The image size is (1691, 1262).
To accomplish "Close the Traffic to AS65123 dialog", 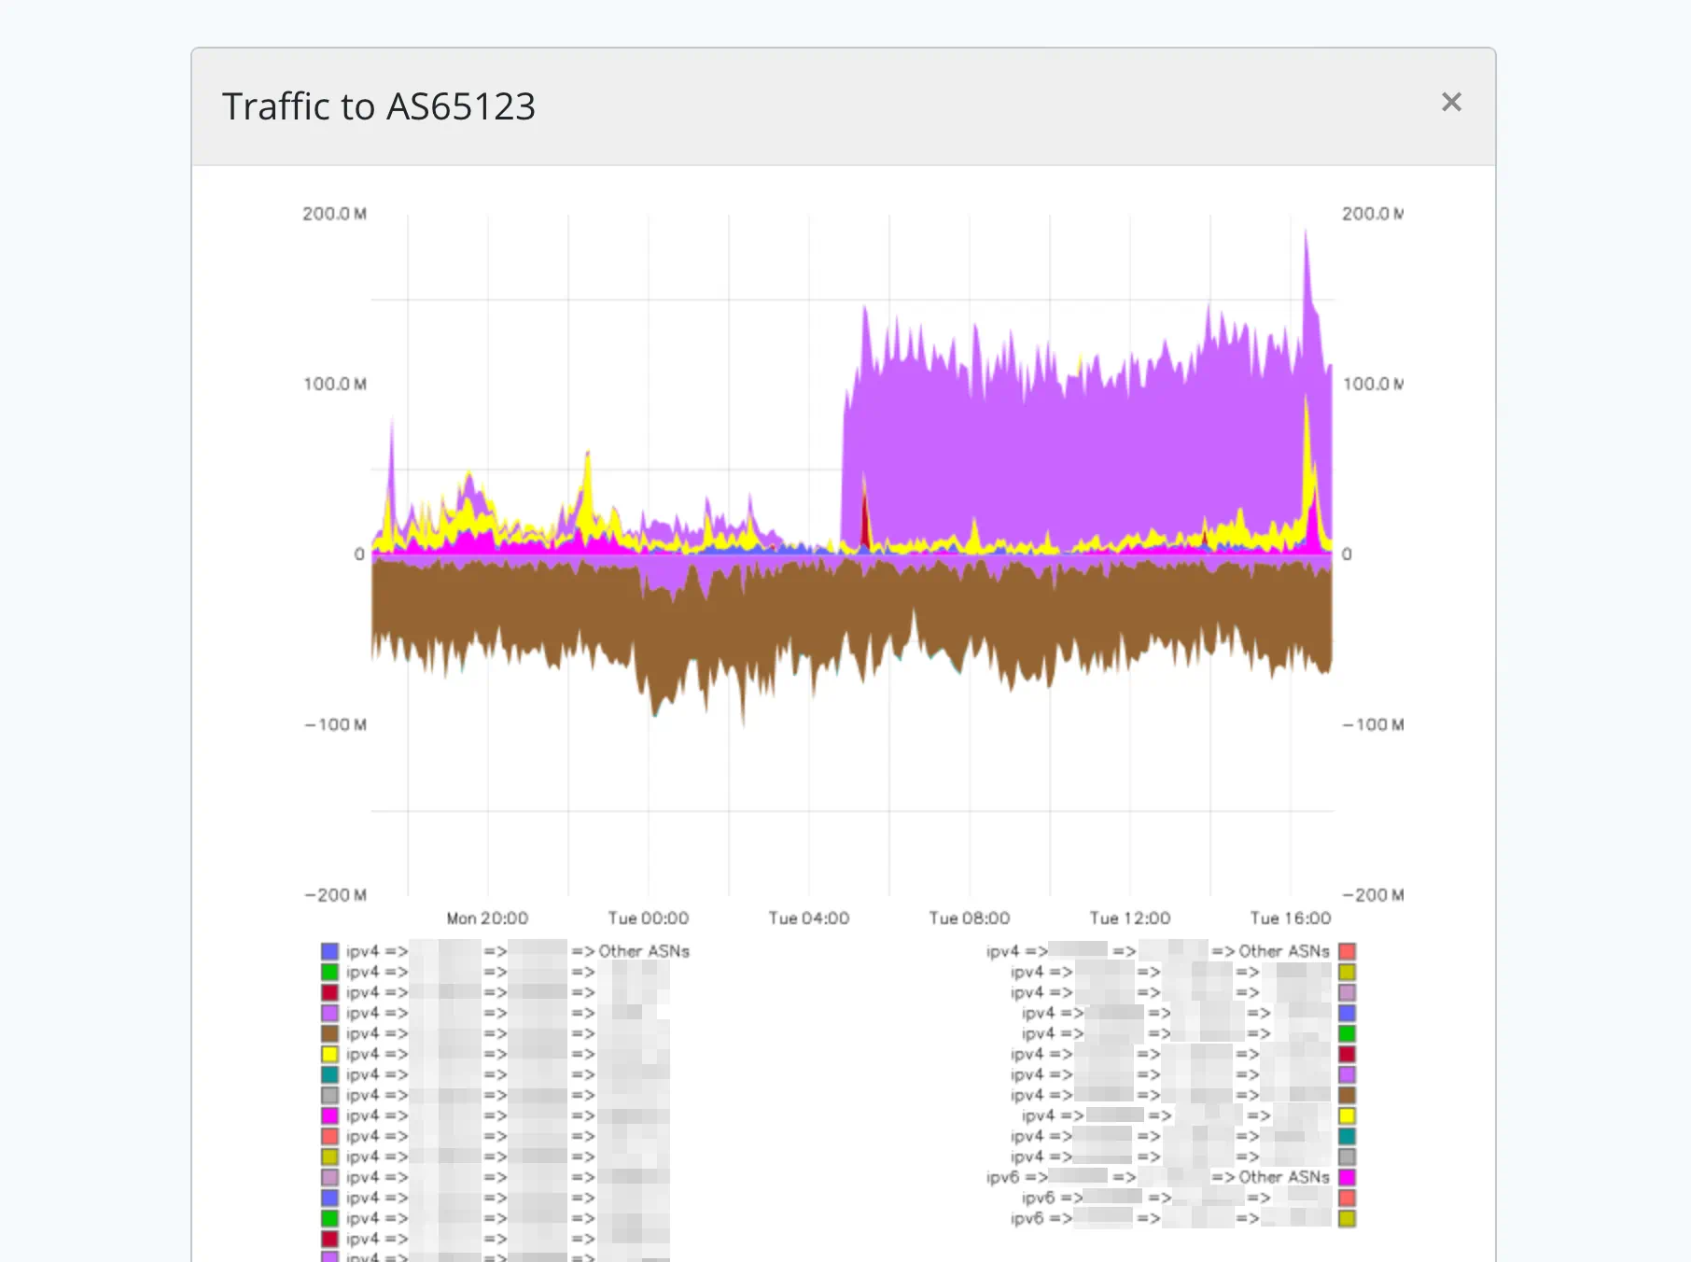I will pyautogui.click(x=1450, y=102).
